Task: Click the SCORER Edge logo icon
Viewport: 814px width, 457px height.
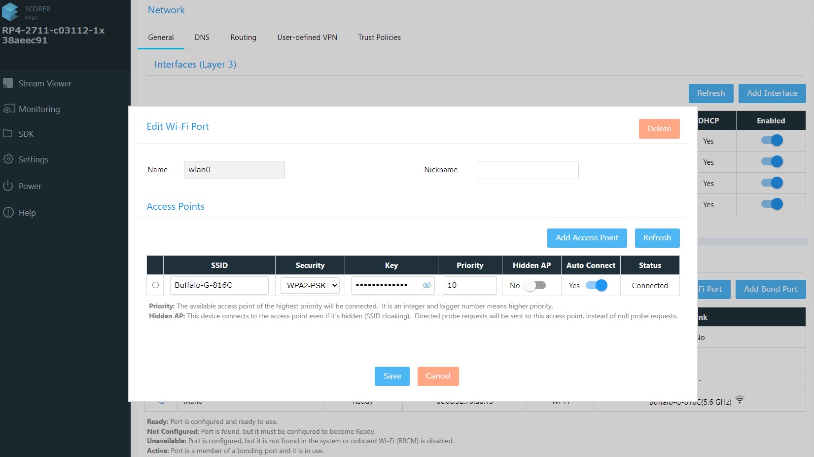Action: tap(10, 12)
